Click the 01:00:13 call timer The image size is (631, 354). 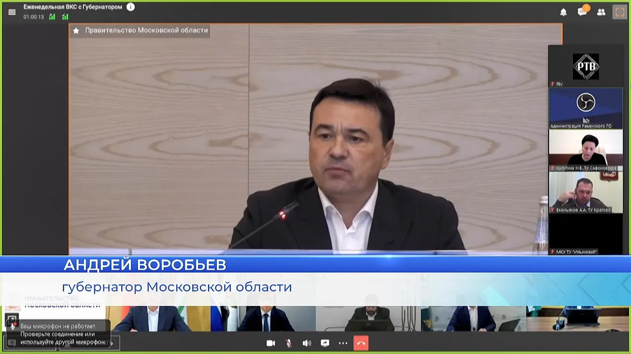34,17
